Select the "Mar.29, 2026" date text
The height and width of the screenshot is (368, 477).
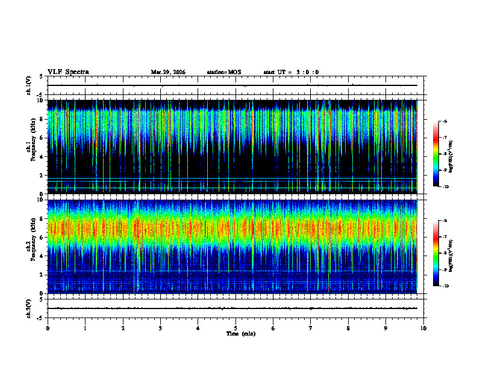168,72
